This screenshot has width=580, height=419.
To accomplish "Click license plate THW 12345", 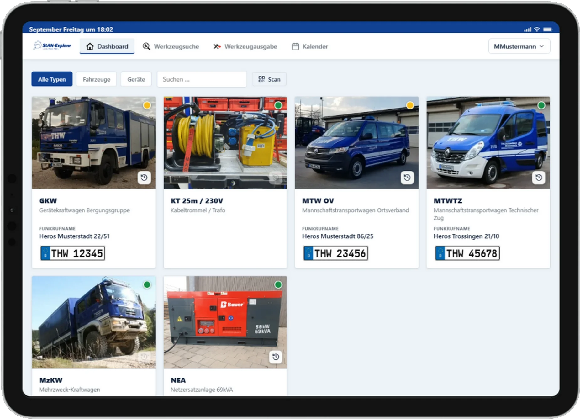I will click(x=72, y=253).
